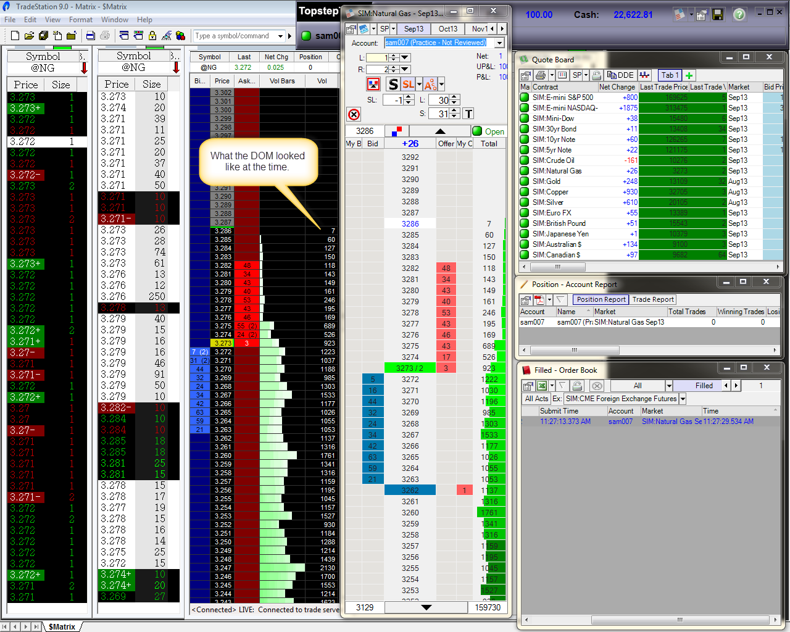Click the red and blue squares icon
790x632 pixels.
(397, 131)
